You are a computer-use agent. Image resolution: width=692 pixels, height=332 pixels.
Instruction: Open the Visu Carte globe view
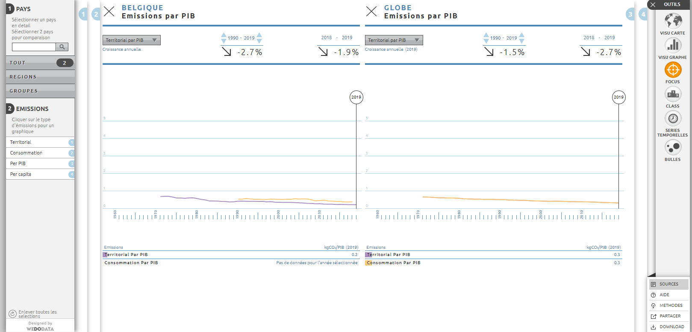point(673,21)
